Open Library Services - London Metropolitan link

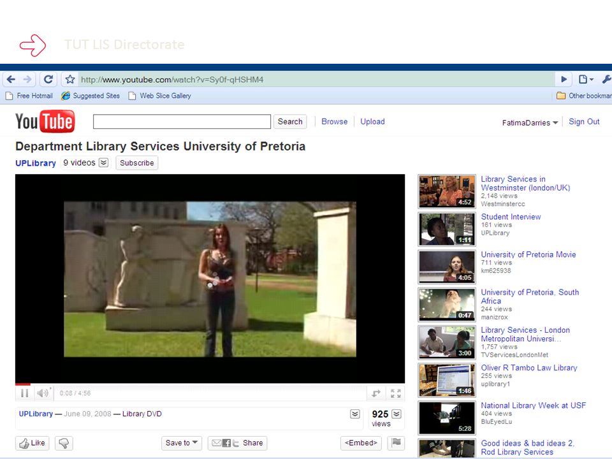point(525,335)
